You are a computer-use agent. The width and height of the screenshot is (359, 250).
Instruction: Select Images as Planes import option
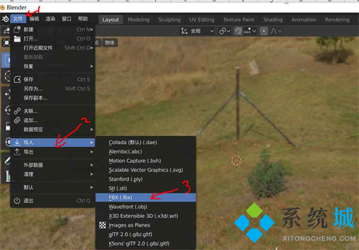click(146, 225)
